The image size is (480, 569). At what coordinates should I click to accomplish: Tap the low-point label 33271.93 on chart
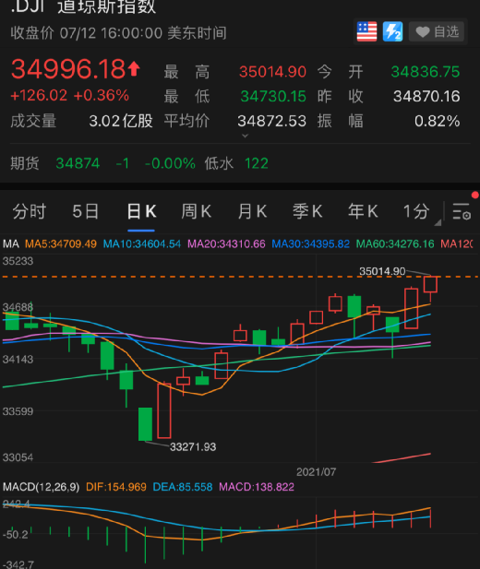[x=193, y=446]
